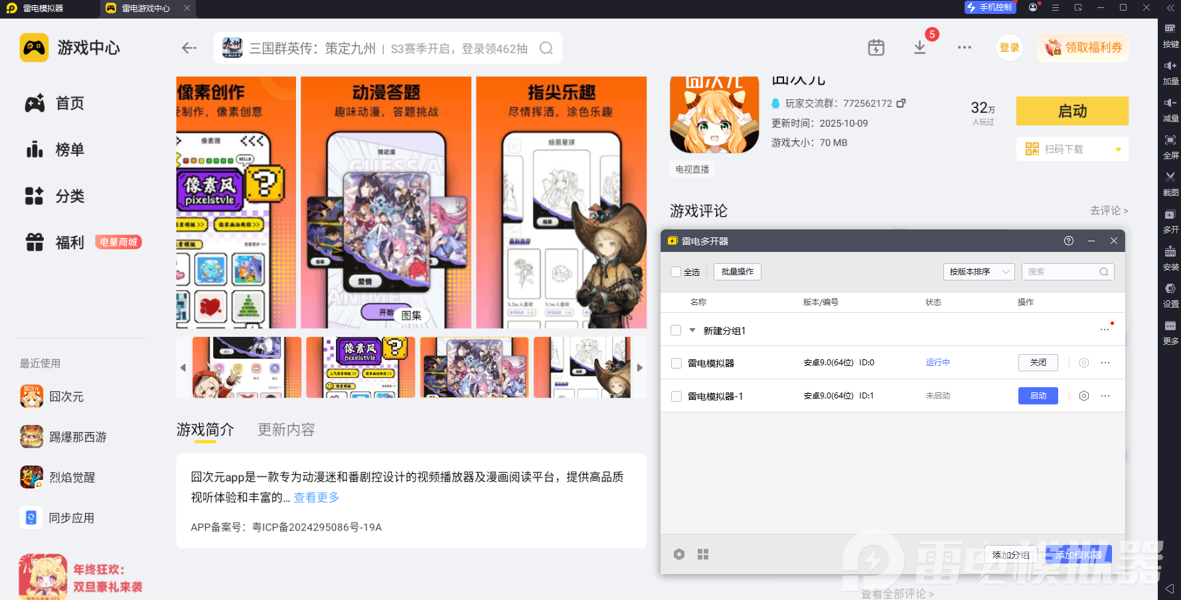Click the 手机控制 button in title bar
The width and height of the screenshot is (1181, 600).
990,7
